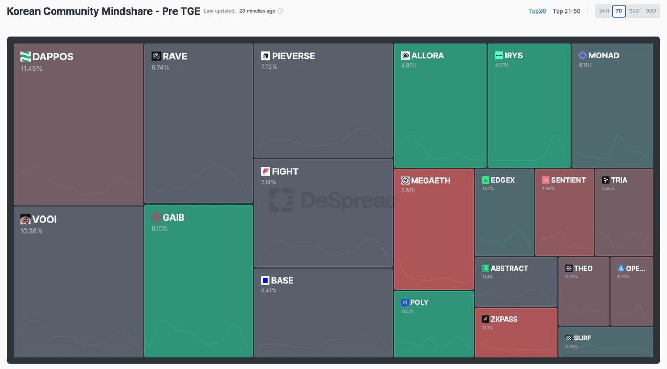Click the info icon beside last updated
Viewport: 667px width, 369px height.
coord(280,11)
